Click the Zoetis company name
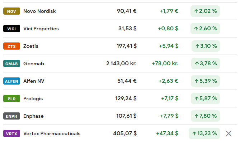 [x=31, y=46]
